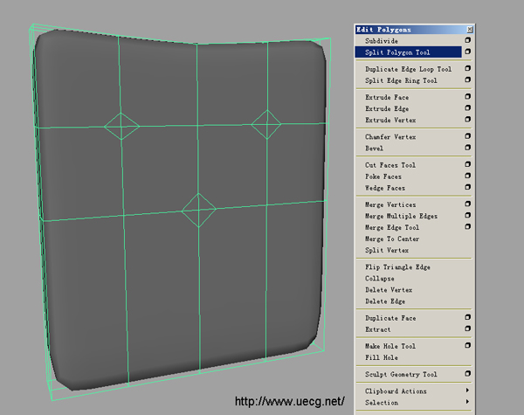Expand Selection submenu arrow
Image resolution: width=524 pixels, height=415 pixels.
(x=467, y=402)
